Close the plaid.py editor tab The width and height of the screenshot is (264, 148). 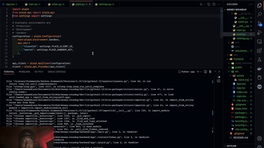(90, 5)
